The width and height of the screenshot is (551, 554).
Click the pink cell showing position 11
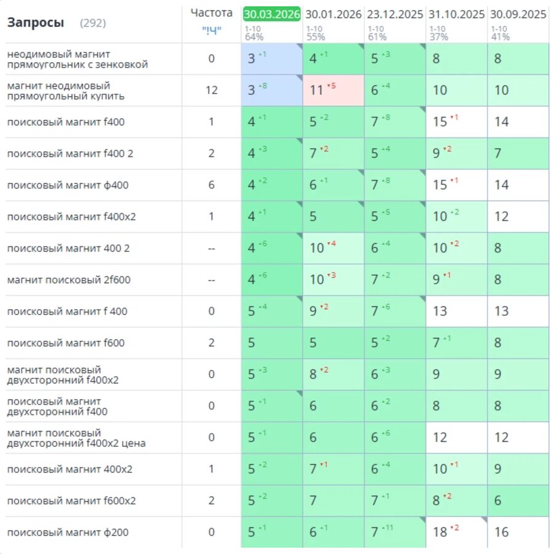click(333, 90)
